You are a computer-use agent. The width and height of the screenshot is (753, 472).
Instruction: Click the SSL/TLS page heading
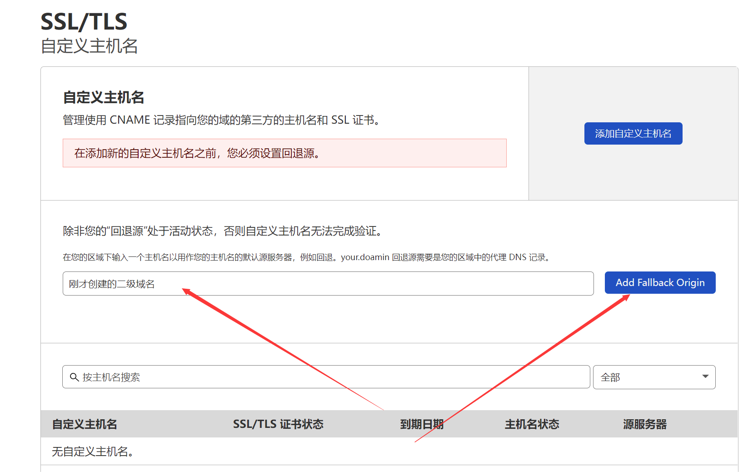[x=84, y=21]
